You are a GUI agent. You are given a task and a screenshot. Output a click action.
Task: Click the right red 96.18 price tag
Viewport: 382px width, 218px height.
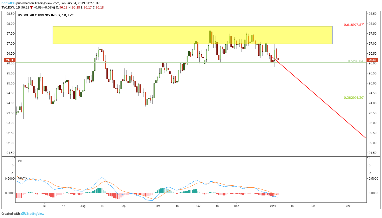tap(372, 60)
